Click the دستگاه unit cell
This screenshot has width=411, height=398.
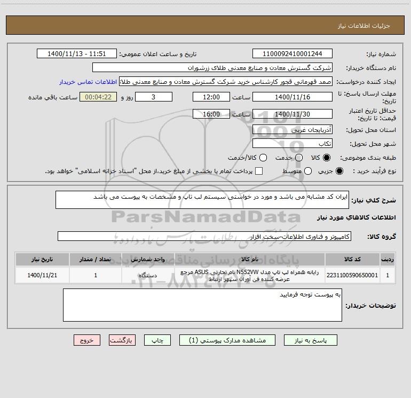click(x=148, y=275)
